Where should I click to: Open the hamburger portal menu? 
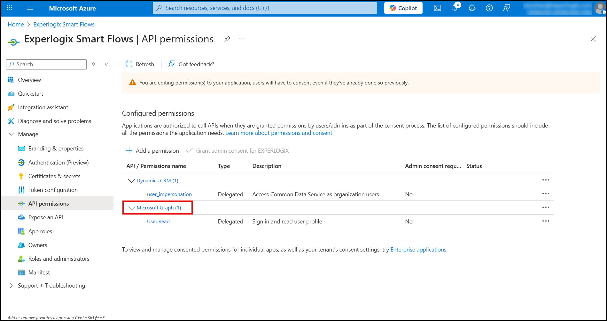30,8
